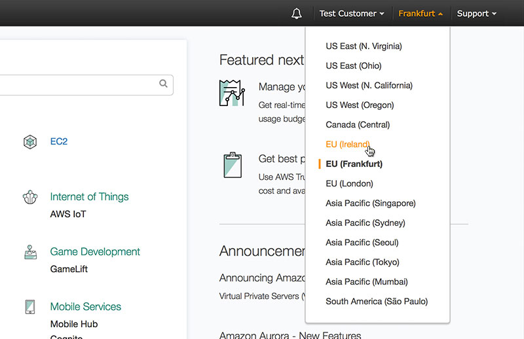Select Asia Pacific (Seoul) region

tap(362, 243)
